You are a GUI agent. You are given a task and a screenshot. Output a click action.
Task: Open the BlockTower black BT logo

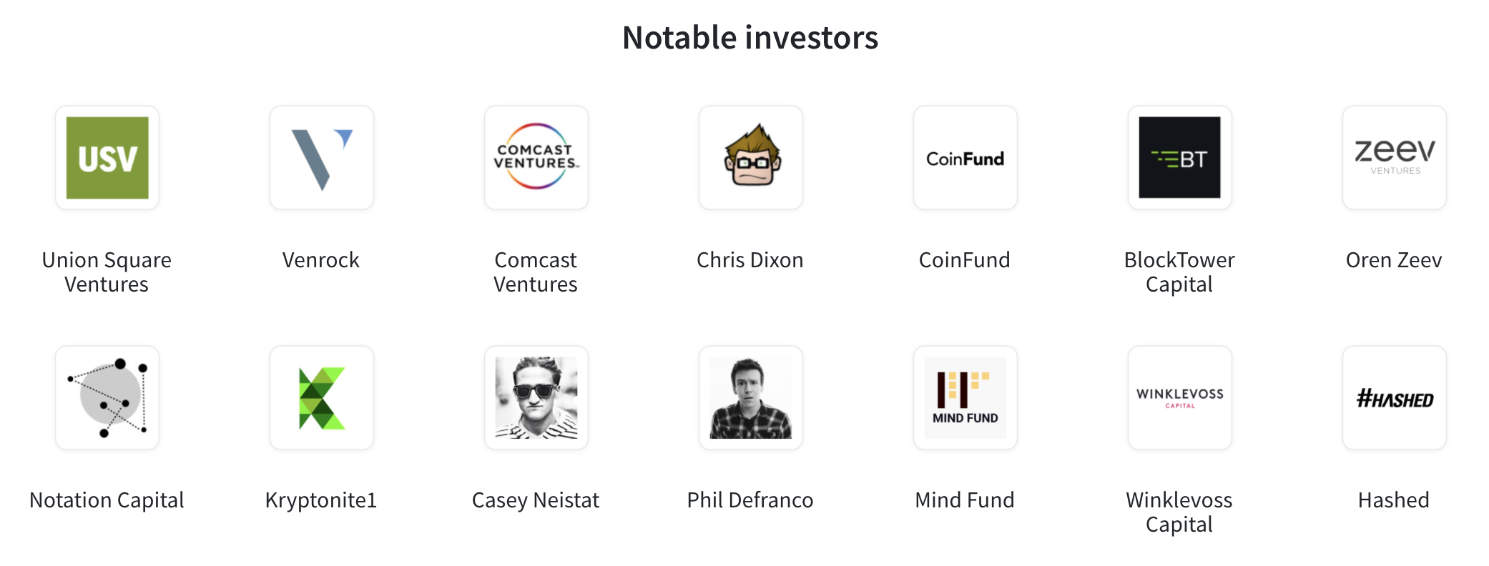click(x=1180, y=158)
